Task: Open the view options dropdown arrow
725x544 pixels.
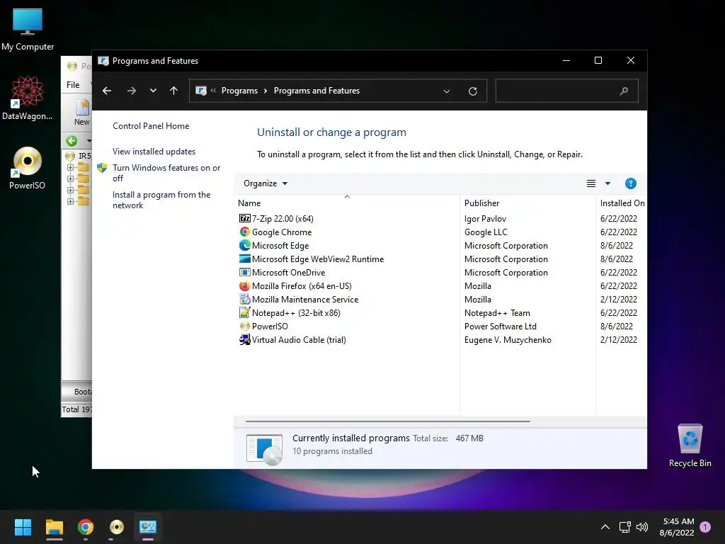Action: [x=607, y=183]
